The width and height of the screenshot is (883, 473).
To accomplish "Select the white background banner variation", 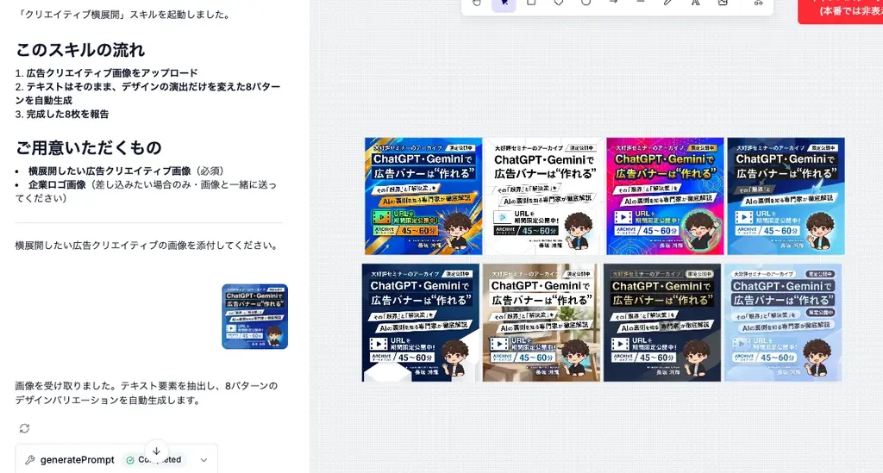I will (x=542, y=196).
